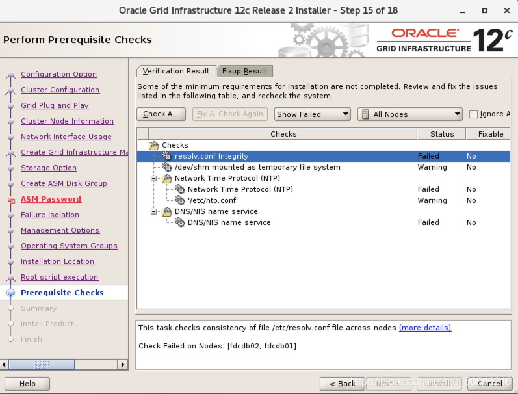The image size is (518, 394).
Task: Click left arrow of sidebar horizontal scrollbar
Action: [4, 365]
